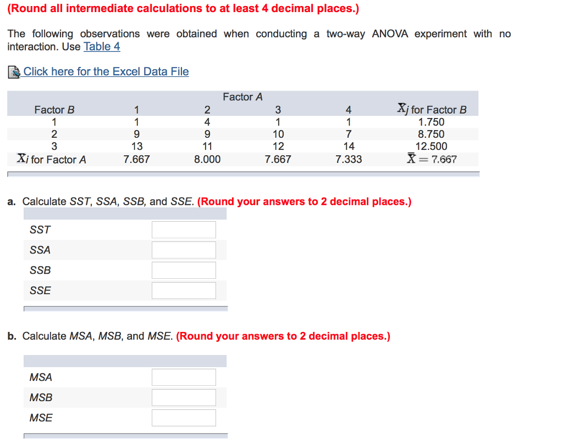This screenshot has width=563, height=445.
Task: Click the SSA answer input box
Action: point(184,250)
